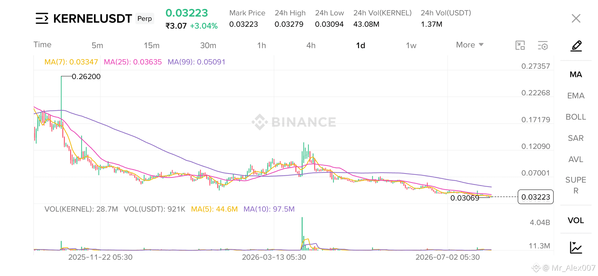Click the 4.04B volume axis label
Viewport: 598px width, 276px height.
pos(540,222)
